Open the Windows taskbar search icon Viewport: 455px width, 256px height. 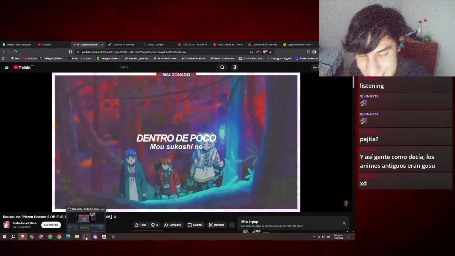click(13, 237)
